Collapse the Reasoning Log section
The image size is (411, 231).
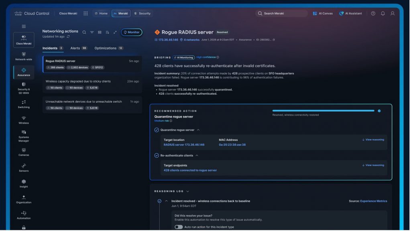(x=188, y=192)
